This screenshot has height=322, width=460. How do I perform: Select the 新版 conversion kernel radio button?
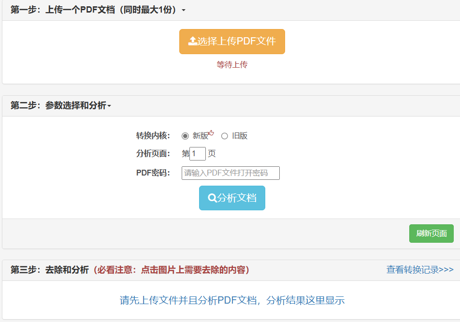185,136
